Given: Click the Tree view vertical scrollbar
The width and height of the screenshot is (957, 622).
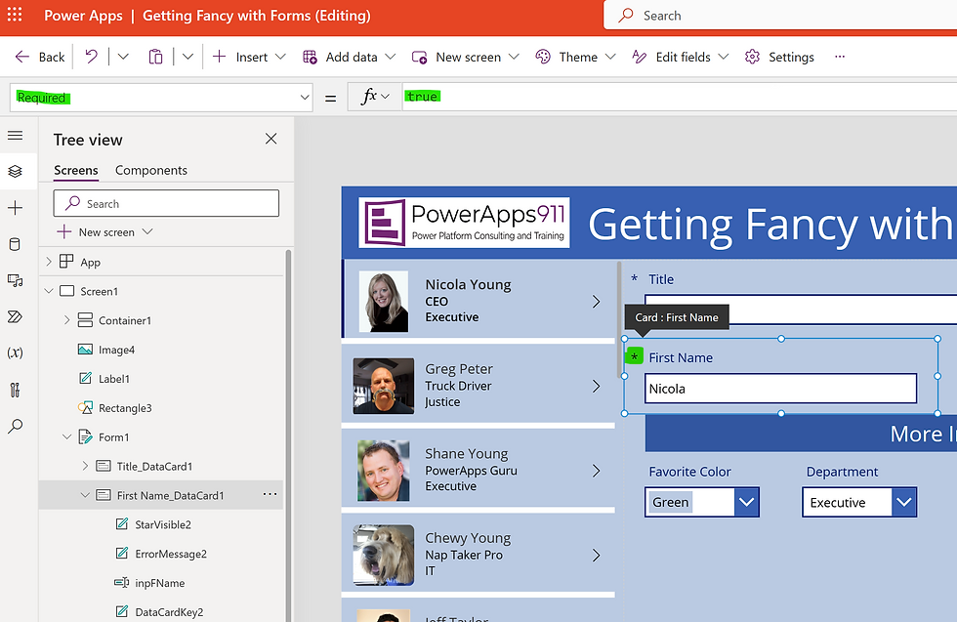Looking at the screenshot, I should 288,435.
